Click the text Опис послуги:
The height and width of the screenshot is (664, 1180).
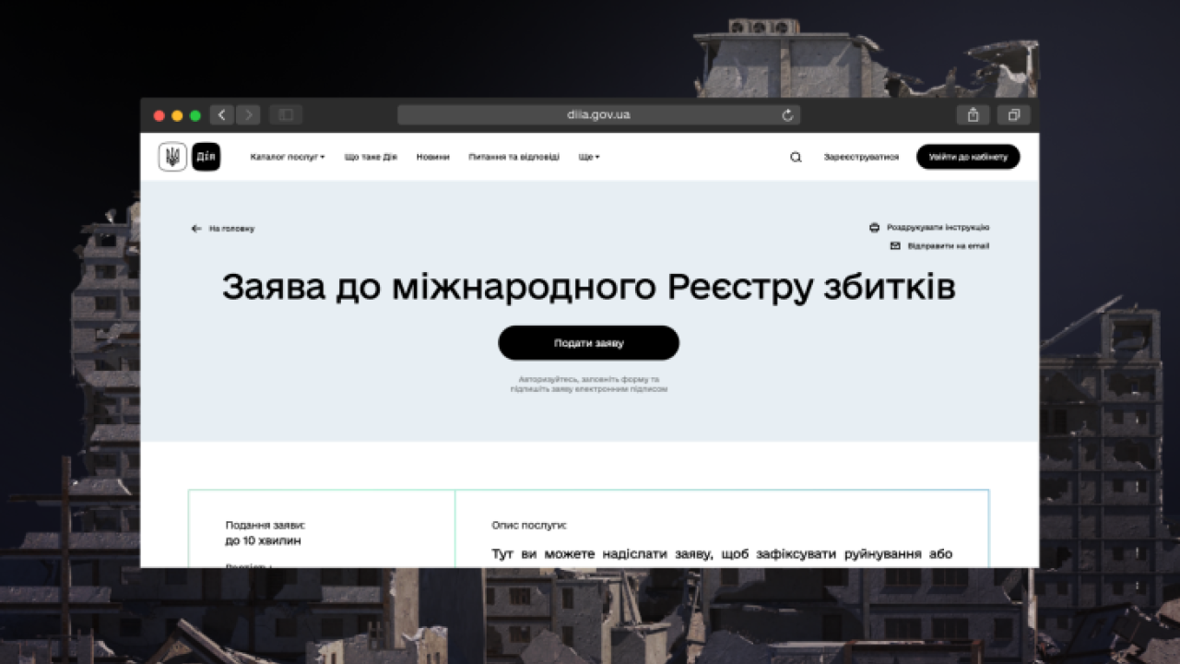(x=529, y=525)
